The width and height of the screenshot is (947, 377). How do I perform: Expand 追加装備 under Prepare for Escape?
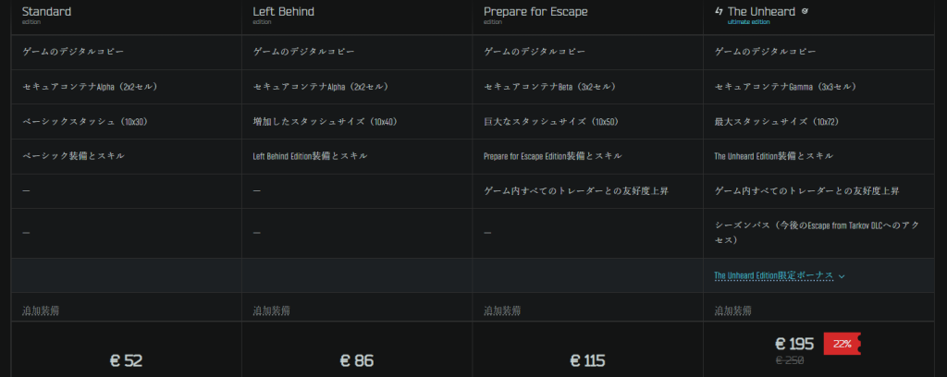pyautogui.click(x=502, y=311)
